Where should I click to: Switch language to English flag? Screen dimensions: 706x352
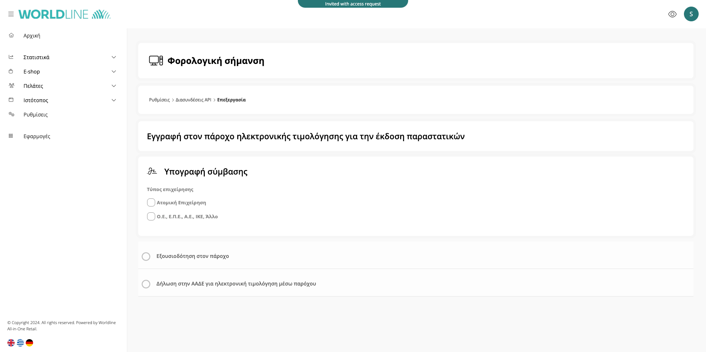coord(11,343)
